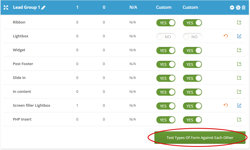
Task: Add a form for Ribbon row
Action: (239, 22)
